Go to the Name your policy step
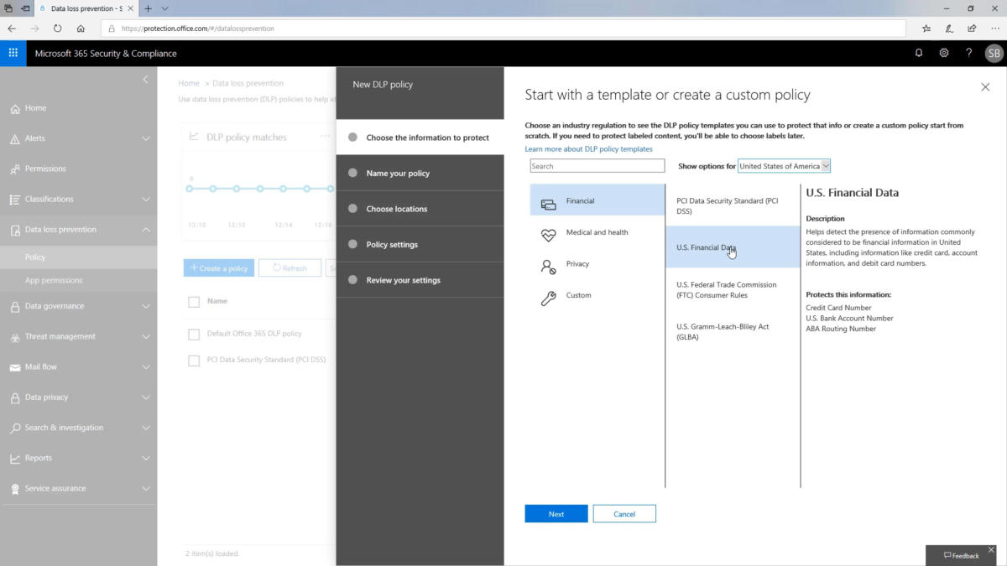 pyautogui.click(x=420, y=174)
